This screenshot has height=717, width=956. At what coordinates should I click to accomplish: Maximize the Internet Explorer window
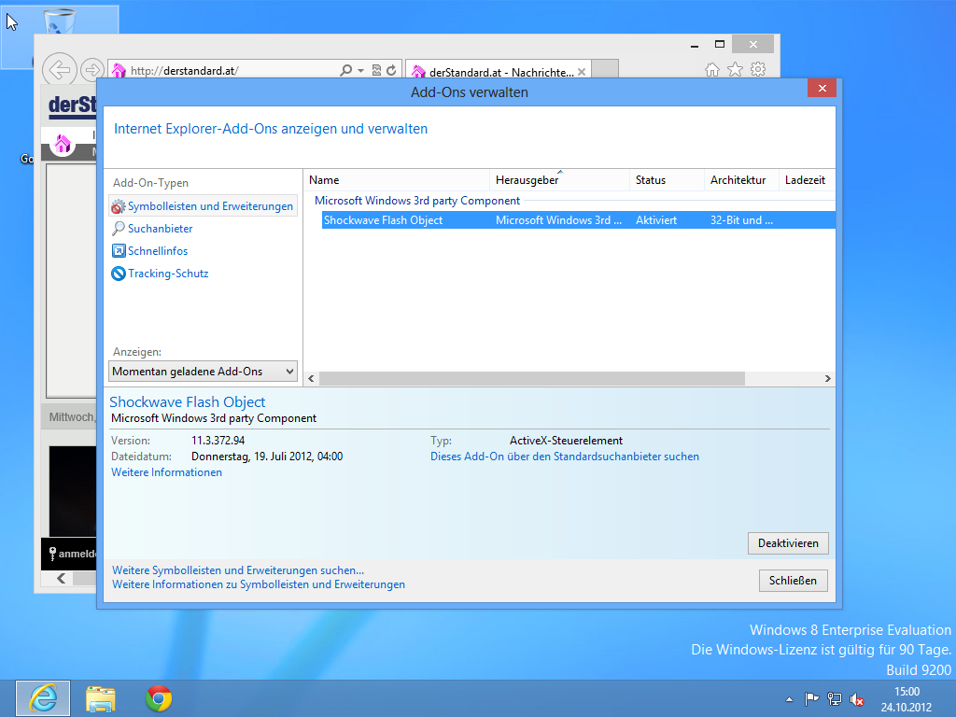point(720,44)
